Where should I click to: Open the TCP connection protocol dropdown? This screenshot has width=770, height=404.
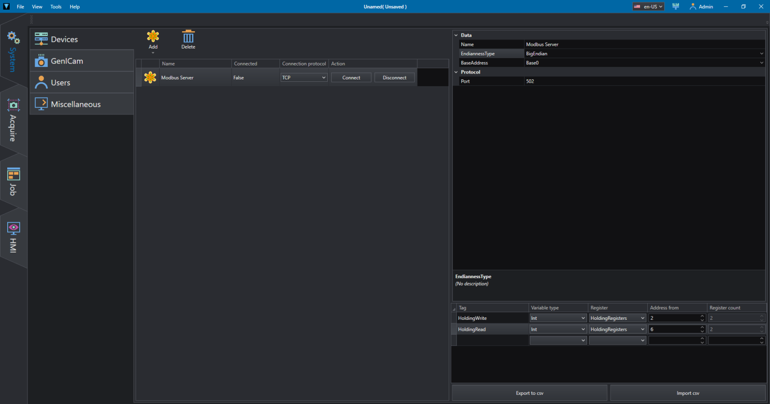[304, 77]
